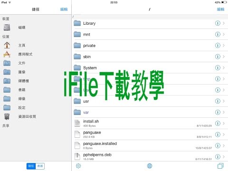Open 資源回收筒 trash can icon
This screenshot has width=228, height=171.
[7, 117]
